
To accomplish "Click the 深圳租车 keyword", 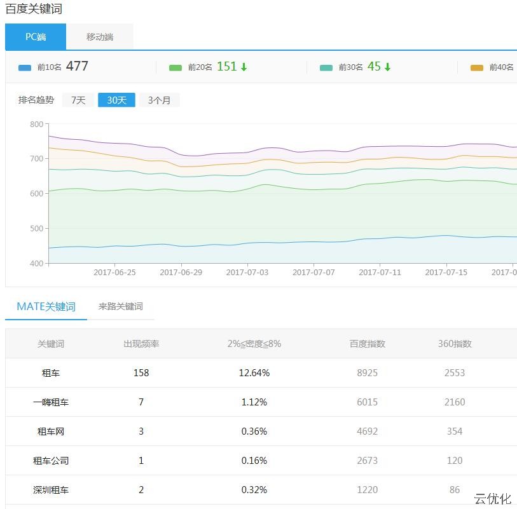I will tap(51, 490).
